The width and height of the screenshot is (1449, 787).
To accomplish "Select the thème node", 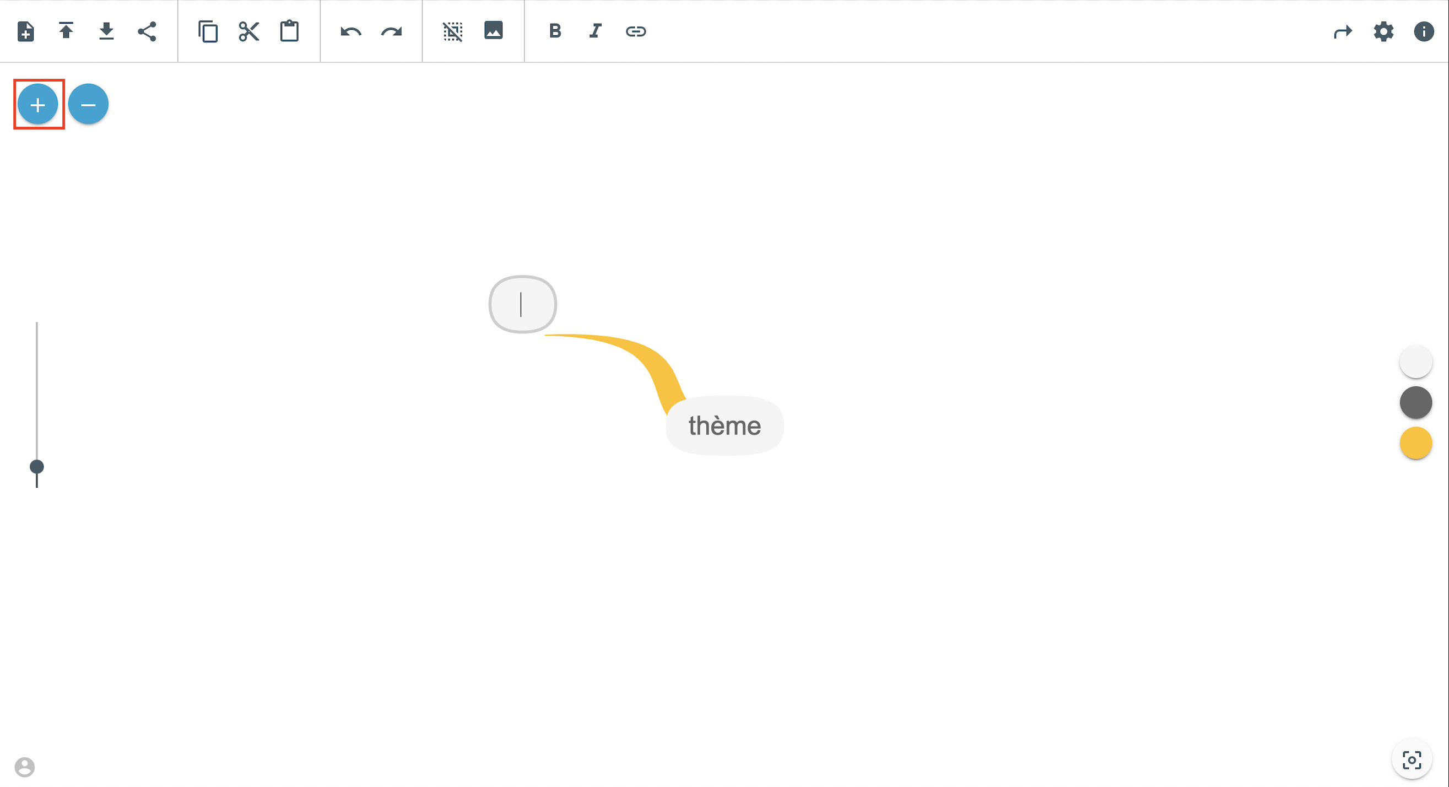I will [724, 426].
